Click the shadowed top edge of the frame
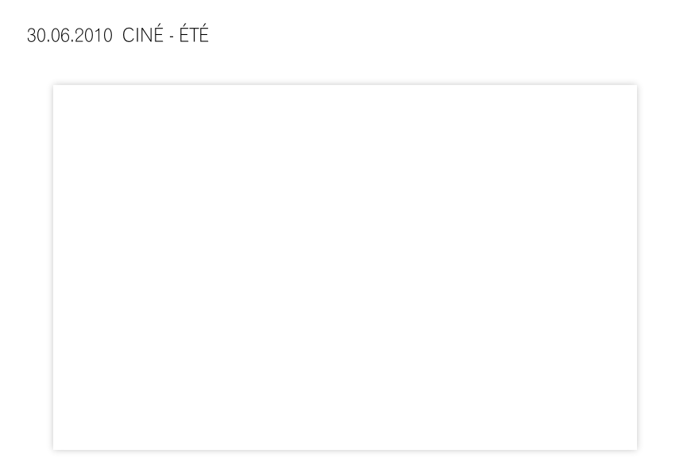 345,85
